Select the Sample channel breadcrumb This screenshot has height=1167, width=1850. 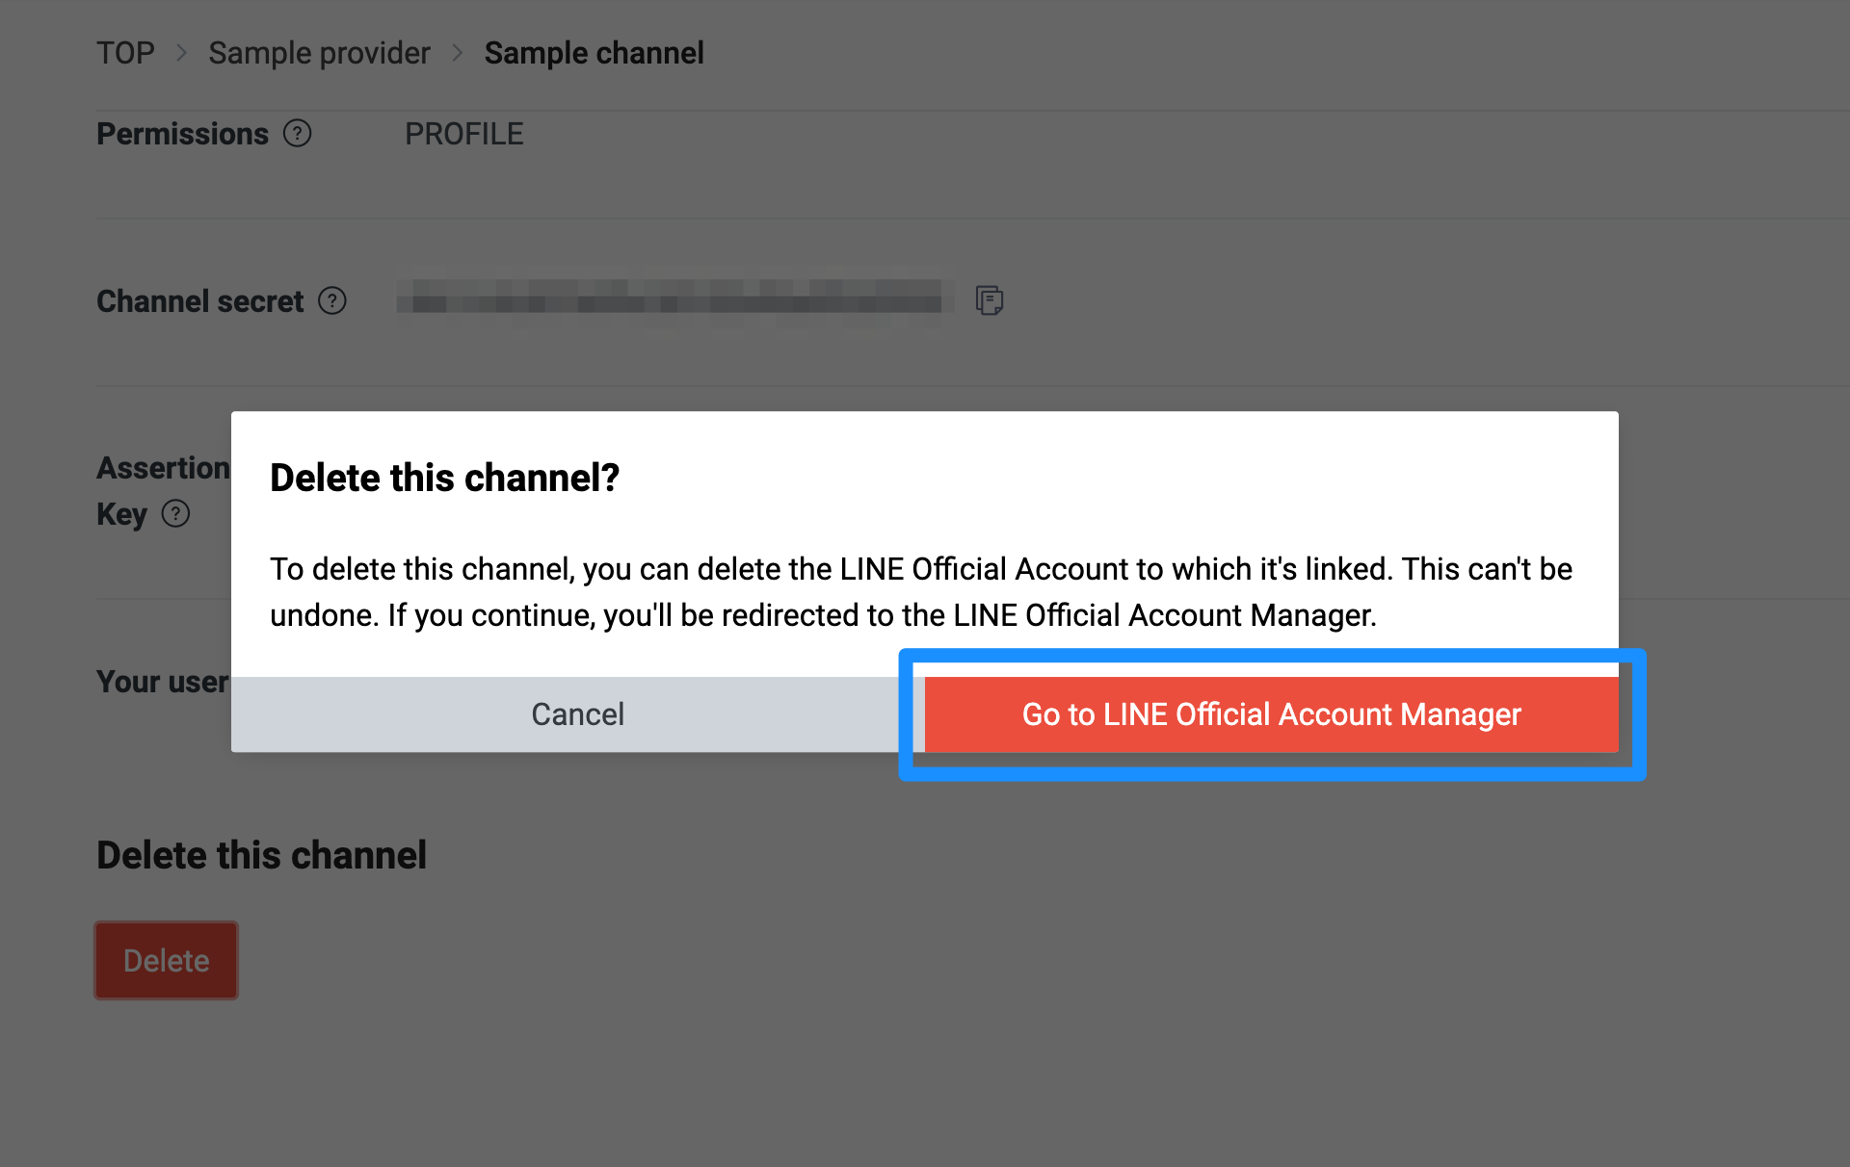[594, 53]
